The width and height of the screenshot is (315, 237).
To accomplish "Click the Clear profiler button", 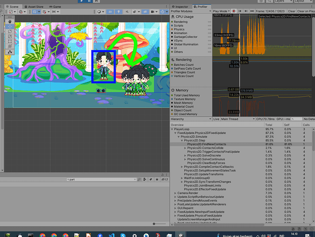I will (292, 11).
